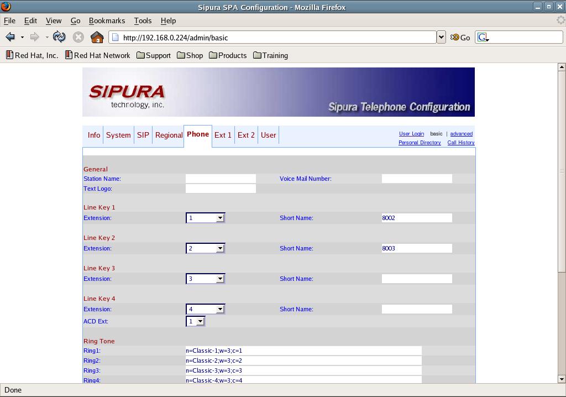Click the User Login link
Image resolution: width=566 pixels, height=397 pixels.
tap(411, 134)
